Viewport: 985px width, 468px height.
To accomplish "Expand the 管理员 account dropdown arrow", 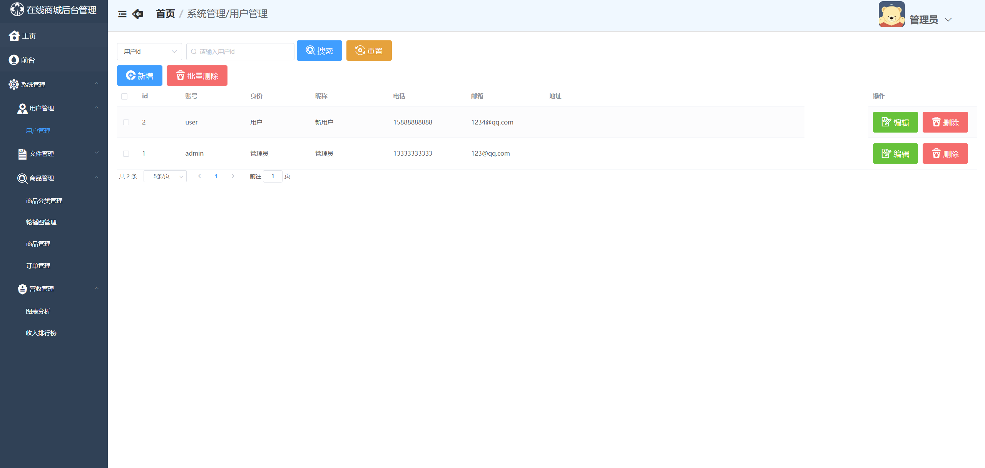I will click(948, 20).
